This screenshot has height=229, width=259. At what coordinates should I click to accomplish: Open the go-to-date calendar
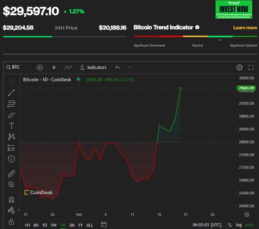coord(104,225)
